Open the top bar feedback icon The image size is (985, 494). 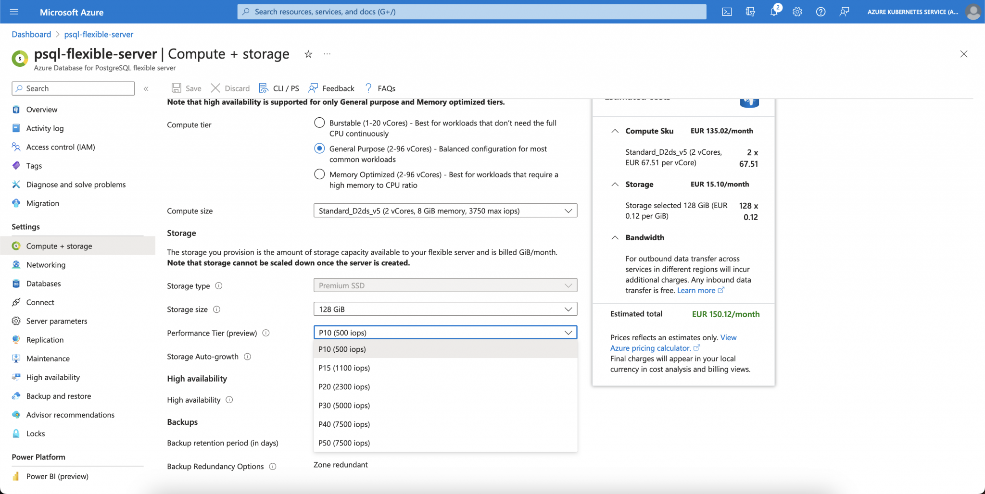click(x=844, y=12)
